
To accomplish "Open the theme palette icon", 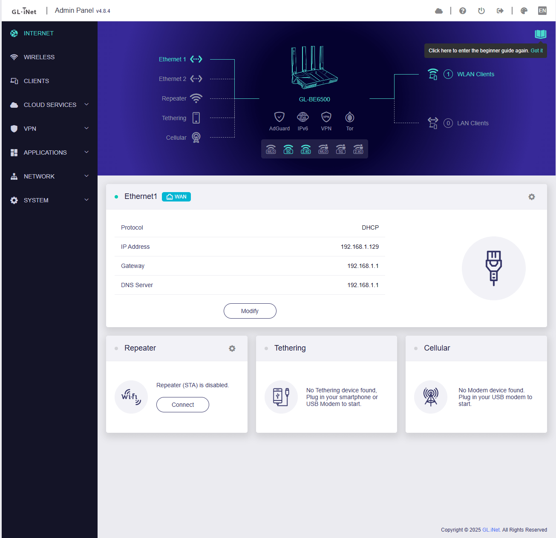I will [524, 11].
